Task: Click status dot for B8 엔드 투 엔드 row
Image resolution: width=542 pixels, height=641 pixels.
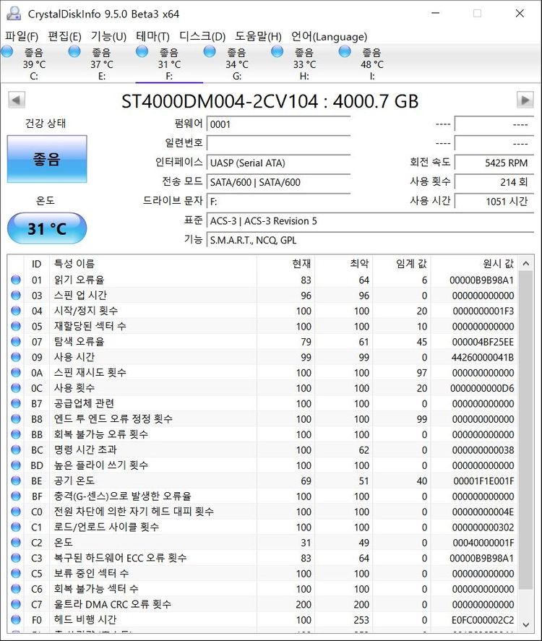Action: coord(16,418)
